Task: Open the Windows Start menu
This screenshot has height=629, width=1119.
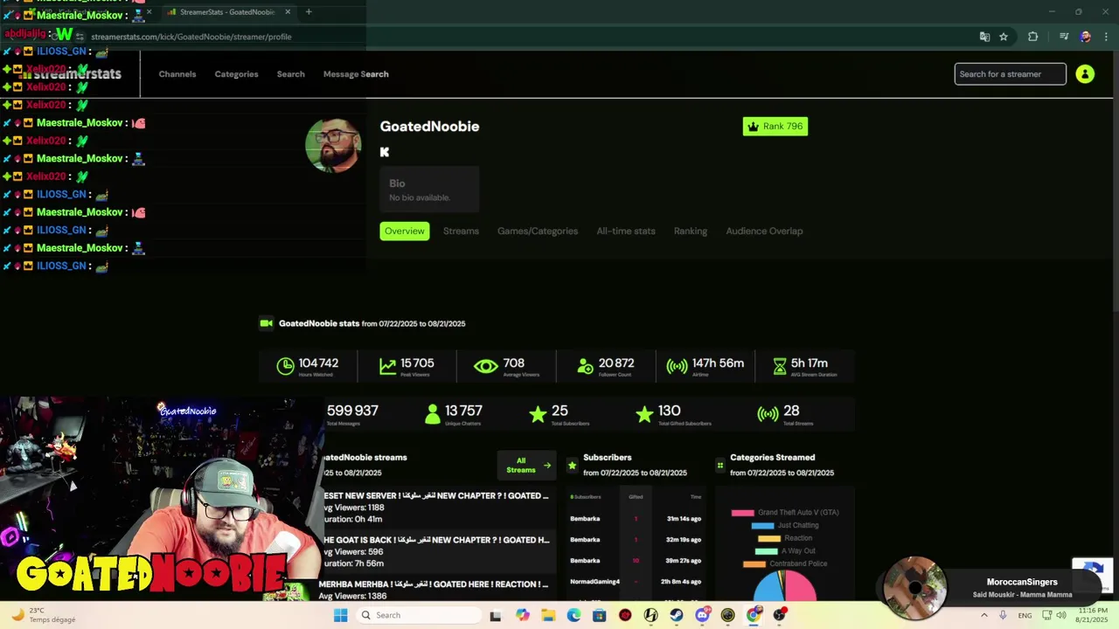Action: (340, 615)
